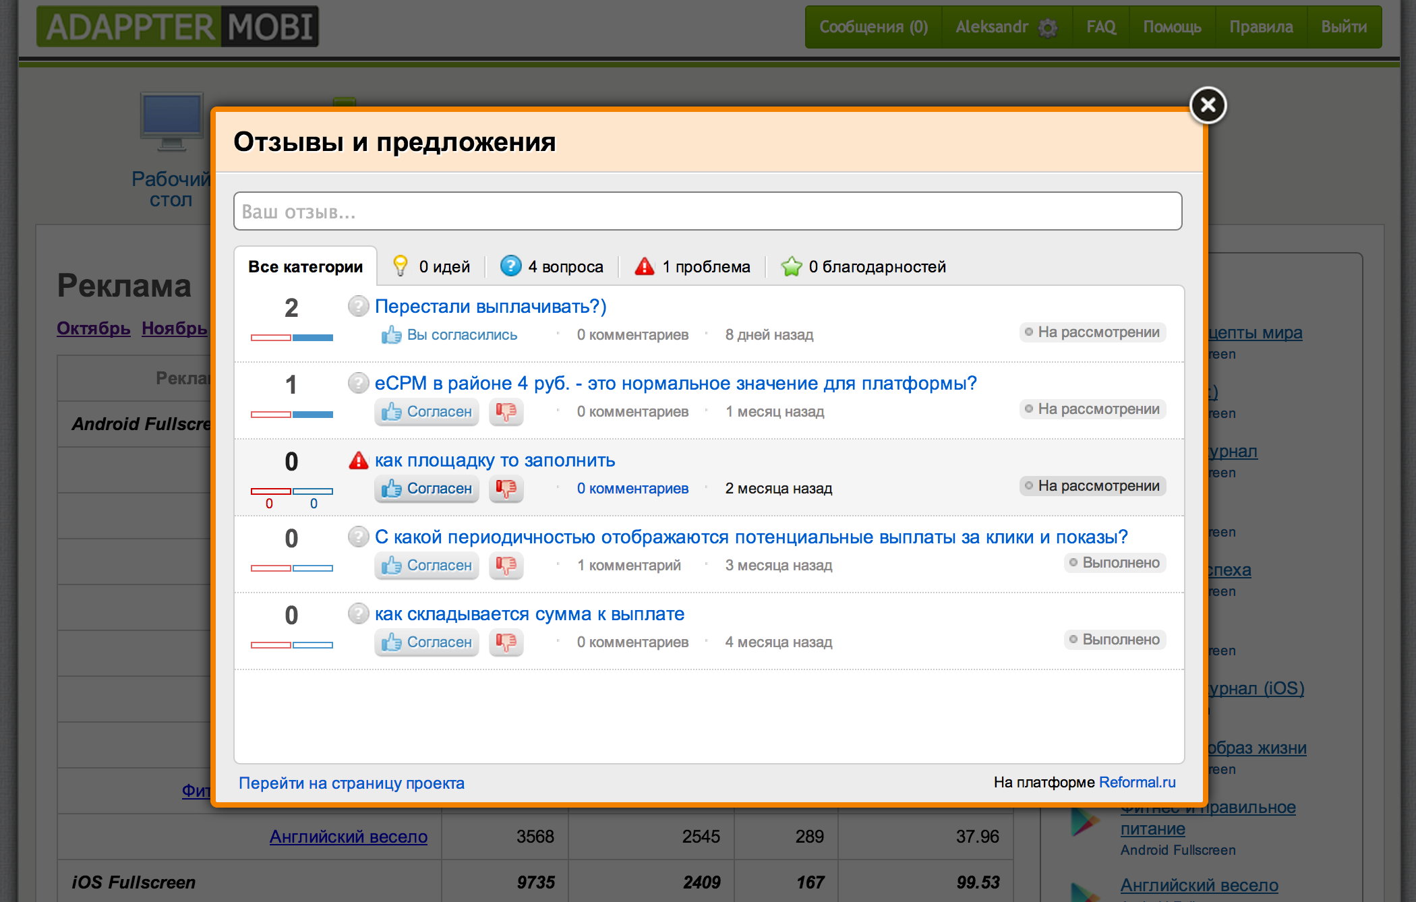Click vote bar of 'как площадку' topic
Viewport: 1416px width, 902px height.
pos(292,491)
